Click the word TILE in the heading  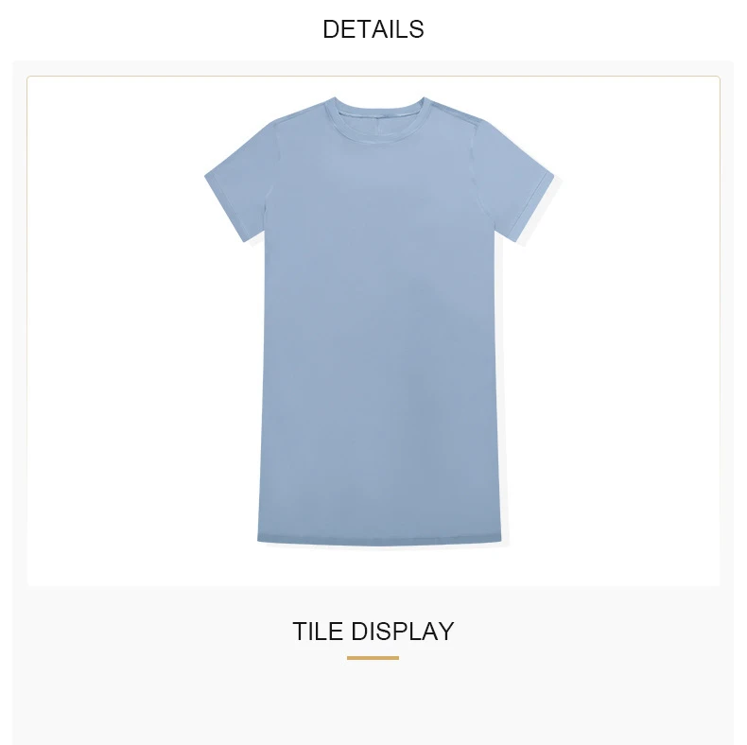tap(318, 632)
